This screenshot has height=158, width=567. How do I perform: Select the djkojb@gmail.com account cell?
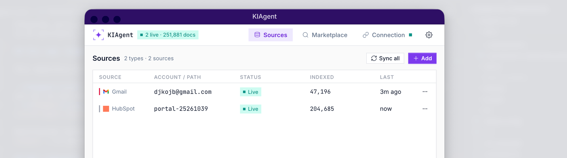(x=183, y=92)
